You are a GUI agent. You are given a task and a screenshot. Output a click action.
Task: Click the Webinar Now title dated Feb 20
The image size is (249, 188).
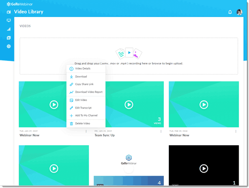point(179,135)
